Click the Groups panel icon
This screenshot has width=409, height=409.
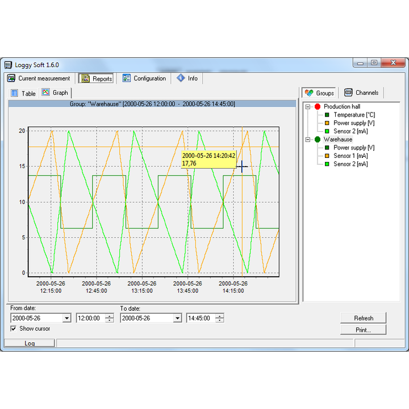coord(309,93)
